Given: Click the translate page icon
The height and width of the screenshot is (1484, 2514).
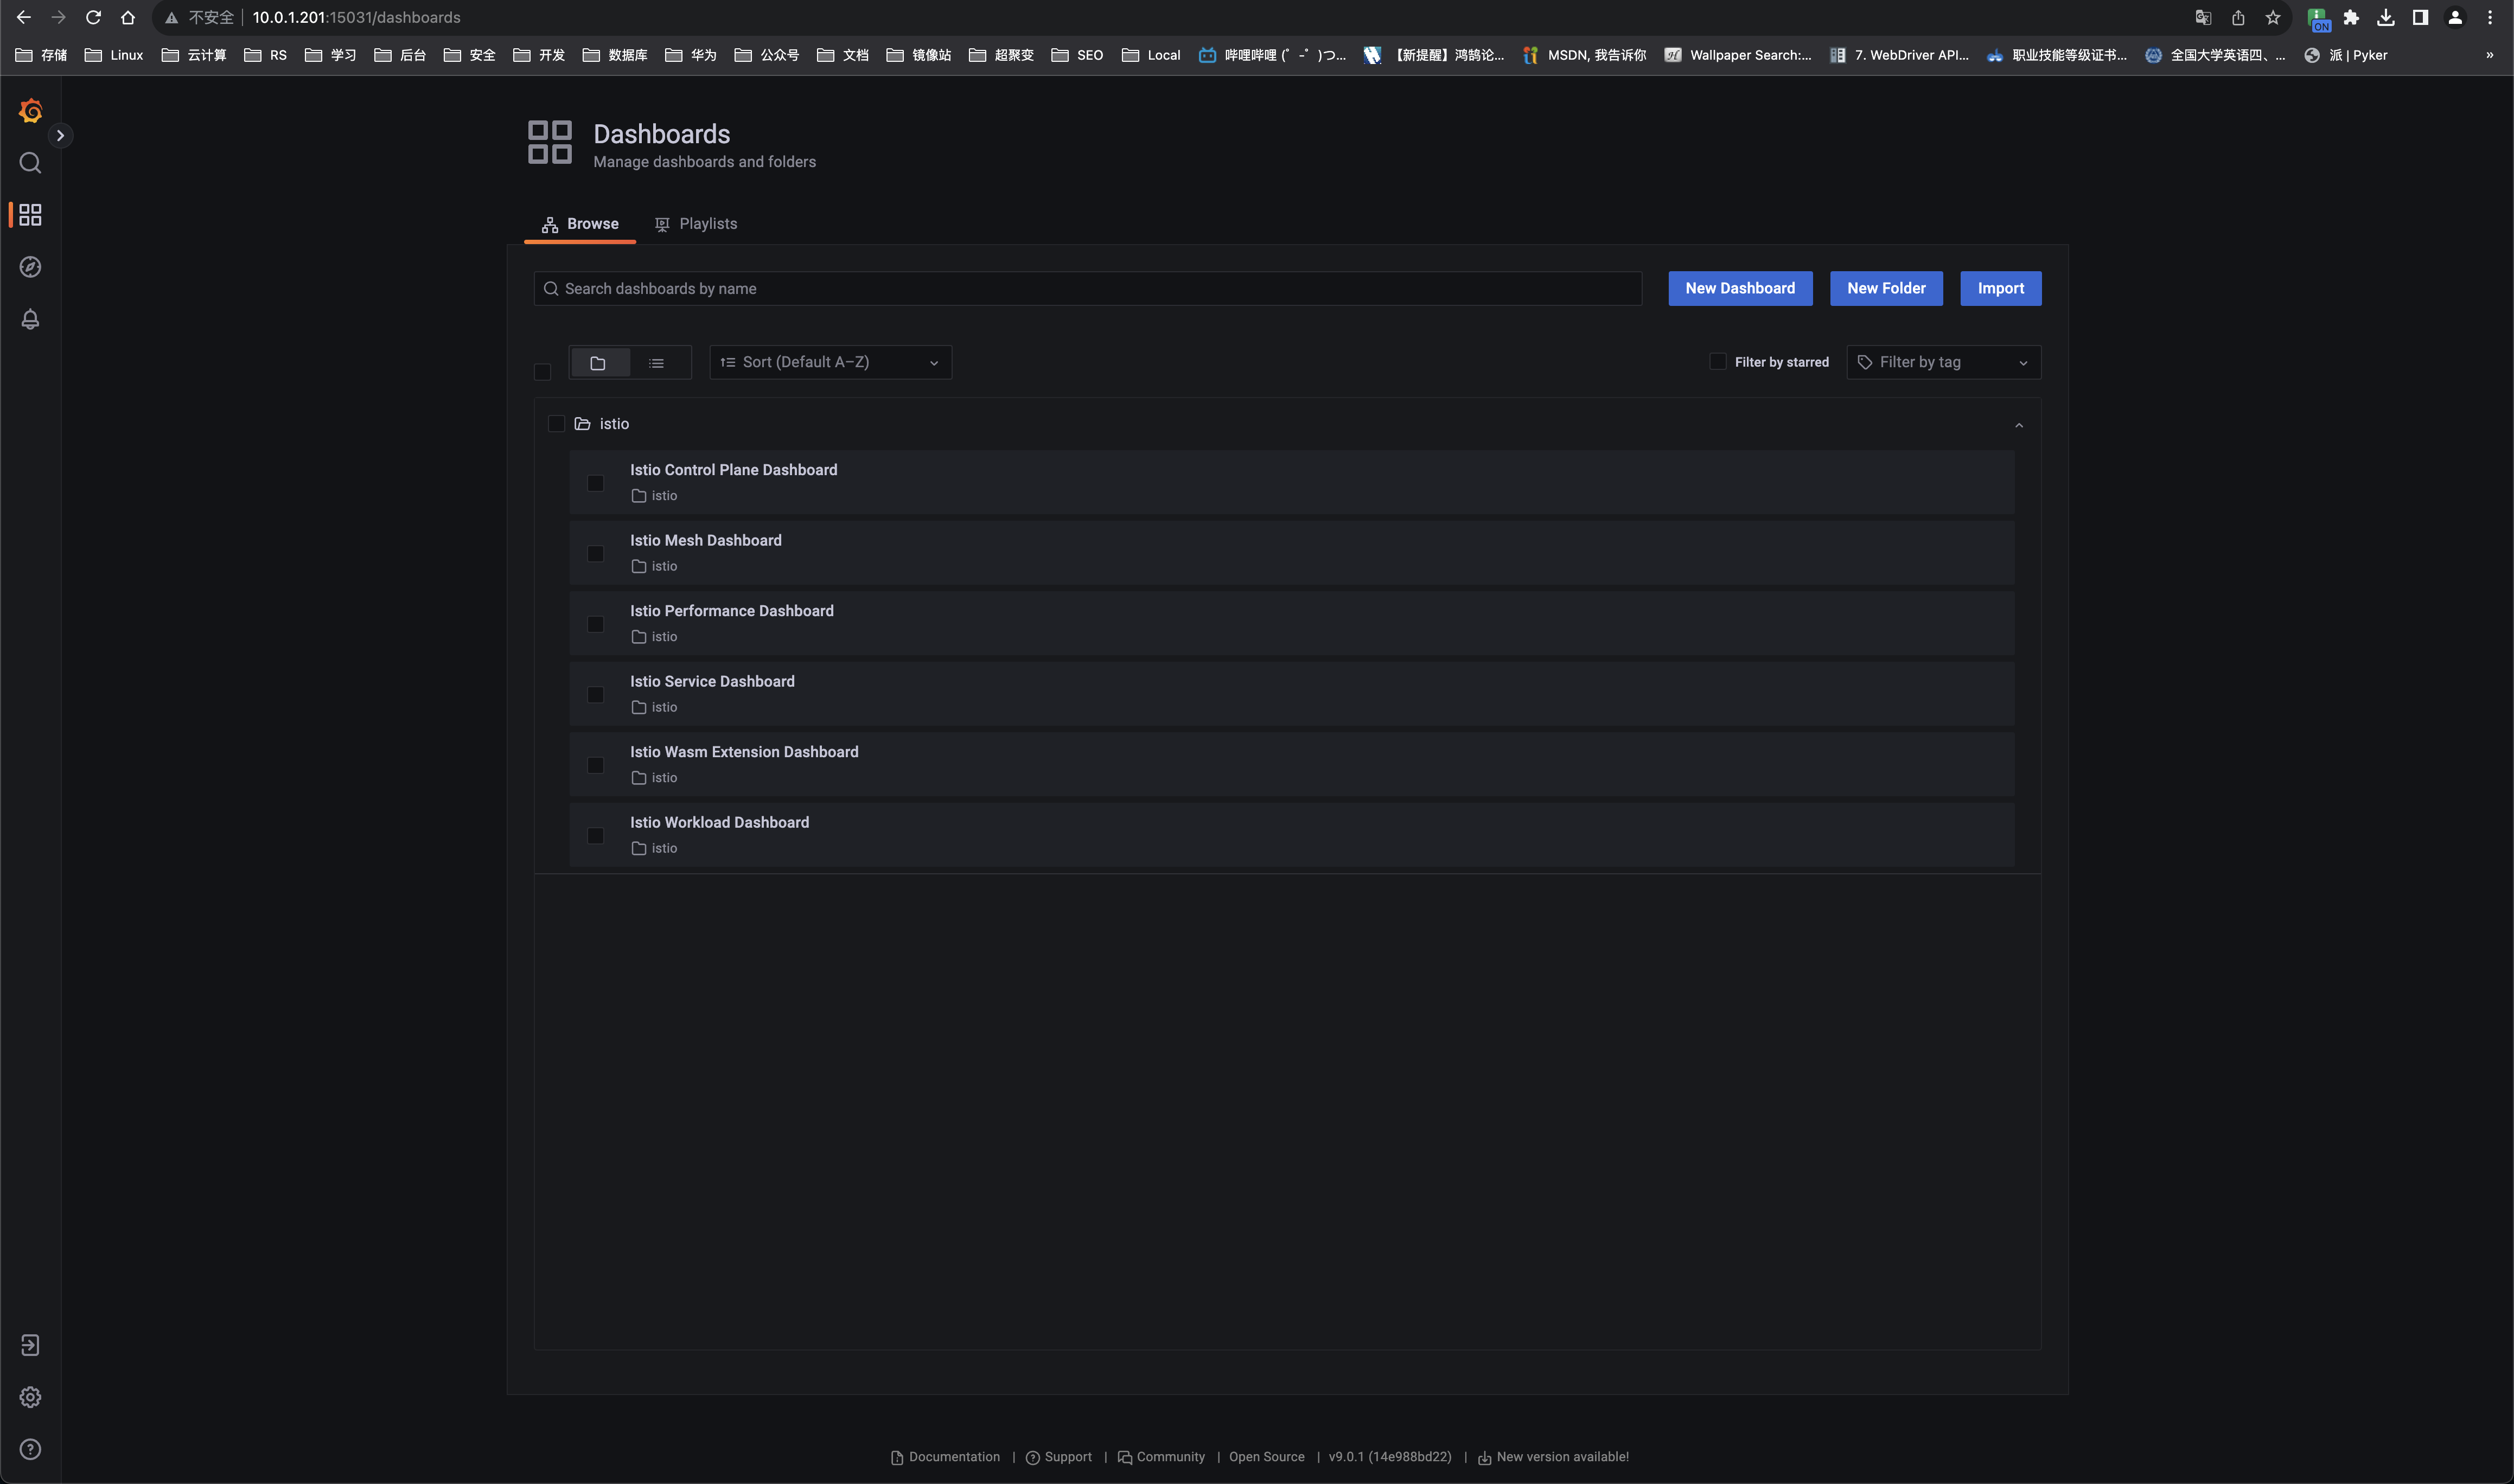Looking at the screenshot, I should point(2203,17).
